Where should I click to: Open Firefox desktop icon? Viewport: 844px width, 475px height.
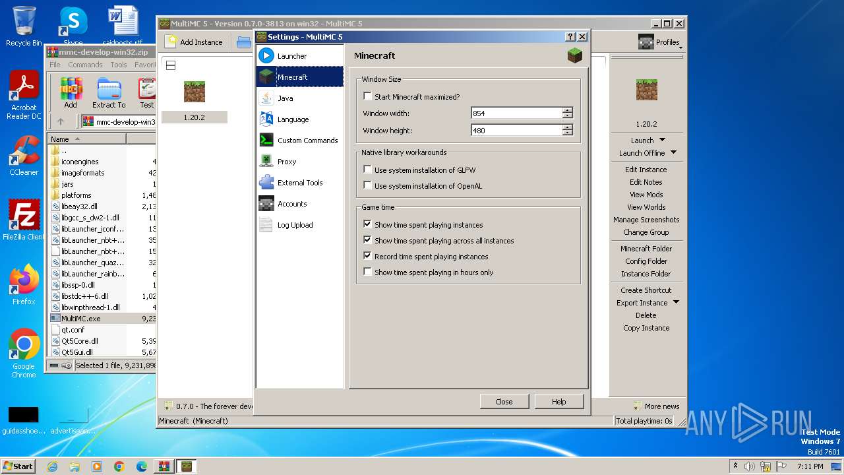(24, 284)
